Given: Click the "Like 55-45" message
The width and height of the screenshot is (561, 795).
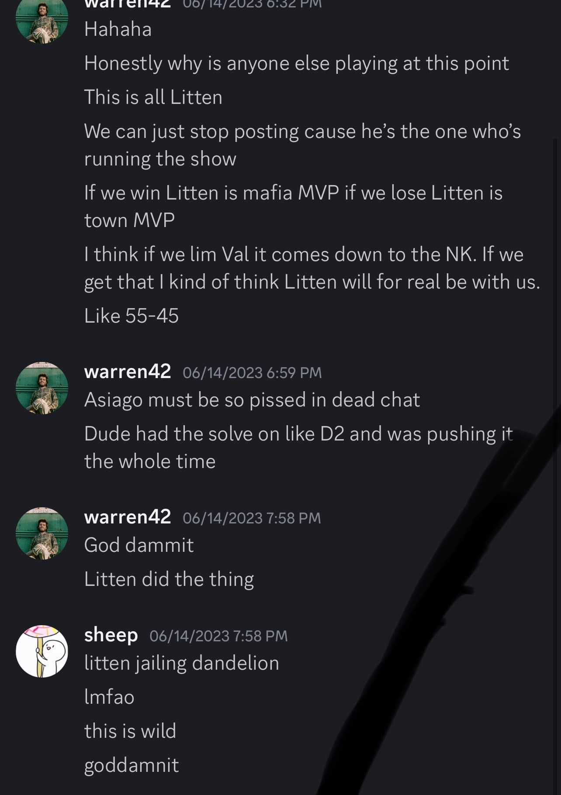Looking at the screenshot, I should tap(132, 316).
